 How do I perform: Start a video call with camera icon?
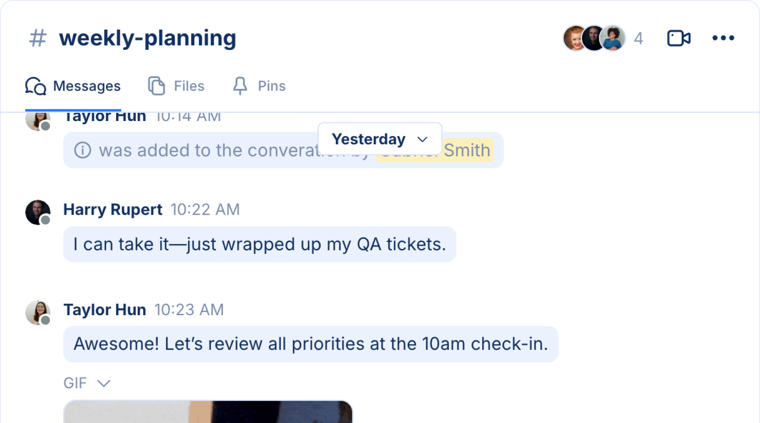click(679, 38)
